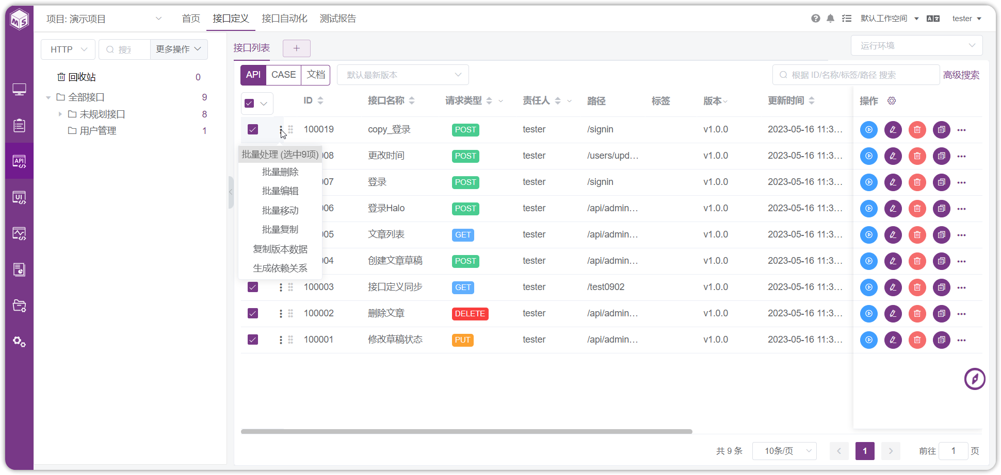Open the HTTP protocol dropdown
The height and width of the screenshot is (475, 1001).
tap(68, 49)
